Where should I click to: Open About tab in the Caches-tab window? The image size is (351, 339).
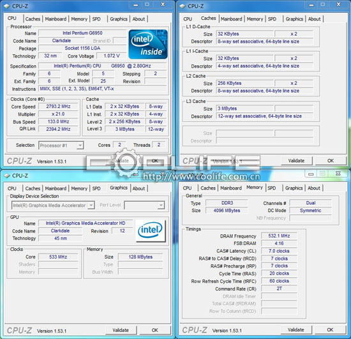pos(314,19)
